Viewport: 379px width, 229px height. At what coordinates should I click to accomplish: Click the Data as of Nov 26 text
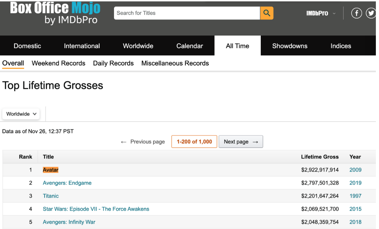(38, 131)
